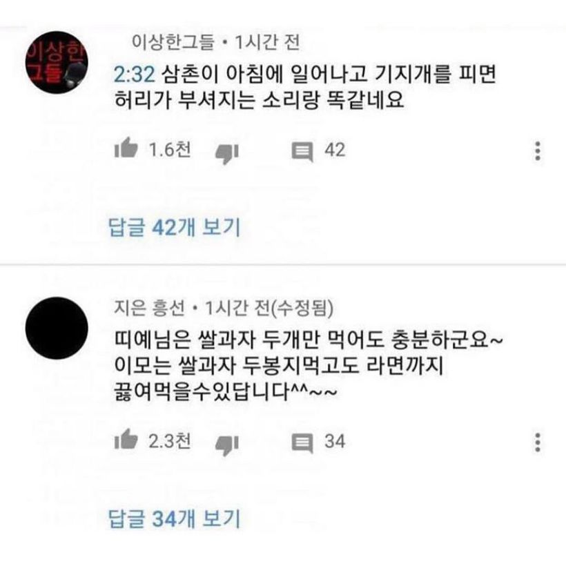Expand 답글 42개 보기 replies
The image size is (566, 566).
tap(175, 227)
